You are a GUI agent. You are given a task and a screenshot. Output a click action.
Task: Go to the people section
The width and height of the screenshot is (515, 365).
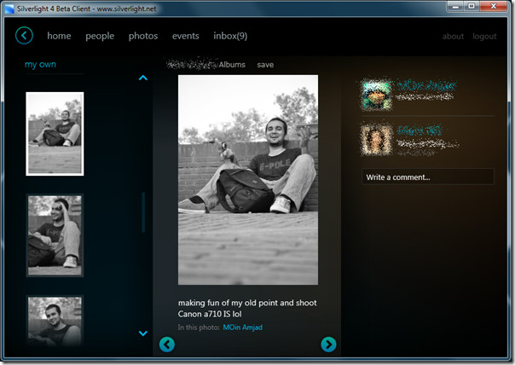[100, 36]
